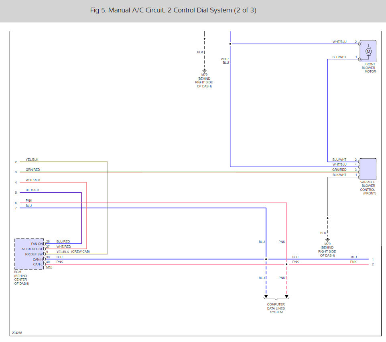The image size is (386, 342).
Task: Click the 'FRONT BLOWER MOTOR' label
Action: [x=369, y=68]
